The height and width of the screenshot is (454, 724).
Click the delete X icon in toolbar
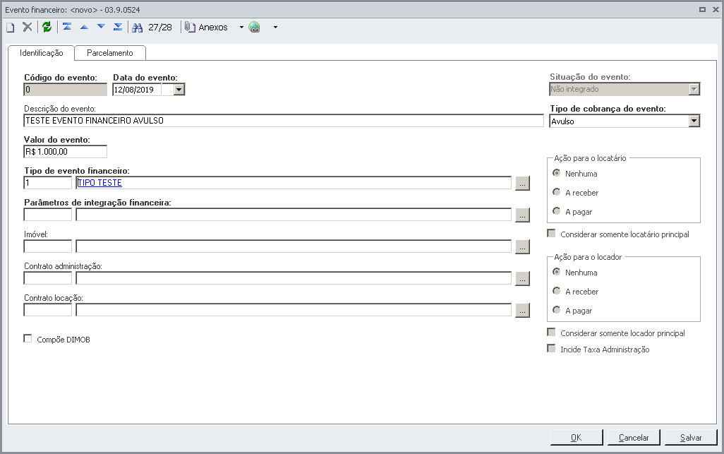(28, 28)
